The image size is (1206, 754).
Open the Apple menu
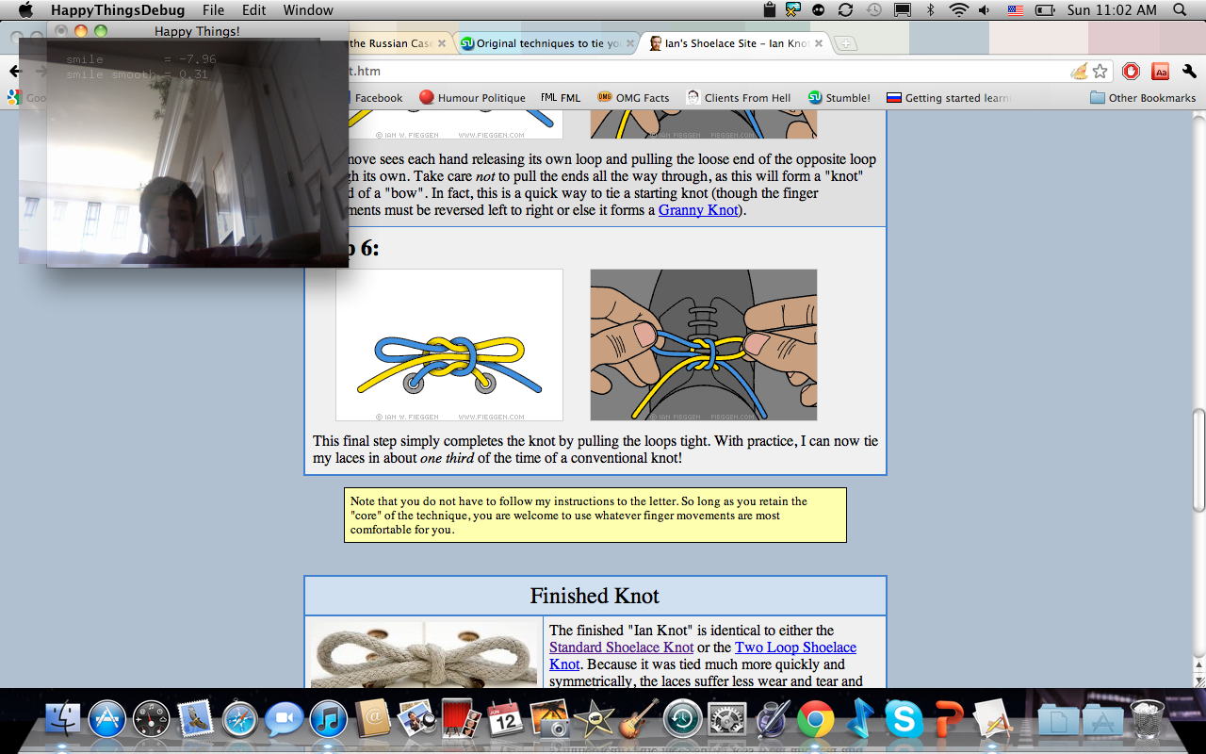[x=25, y=10]
